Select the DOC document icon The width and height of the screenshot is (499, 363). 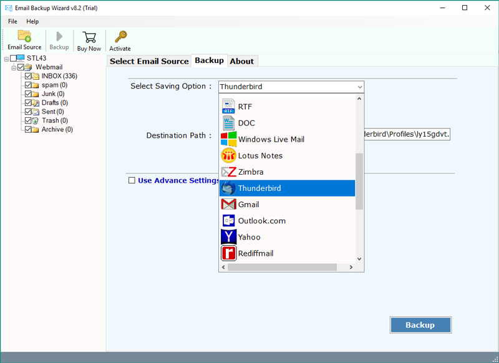[x=228, y=123]
